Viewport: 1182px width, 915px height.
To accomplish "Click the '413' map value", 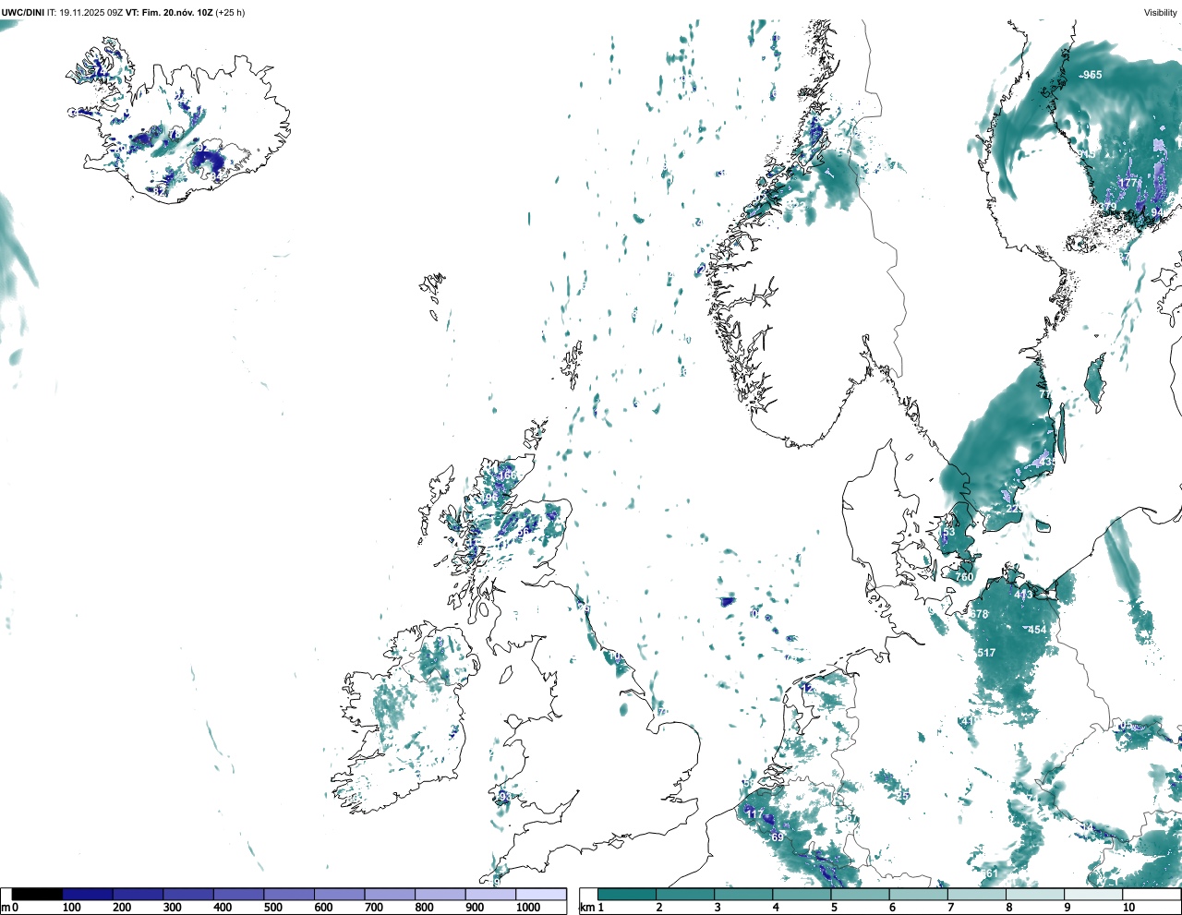I will [1023, 595].
